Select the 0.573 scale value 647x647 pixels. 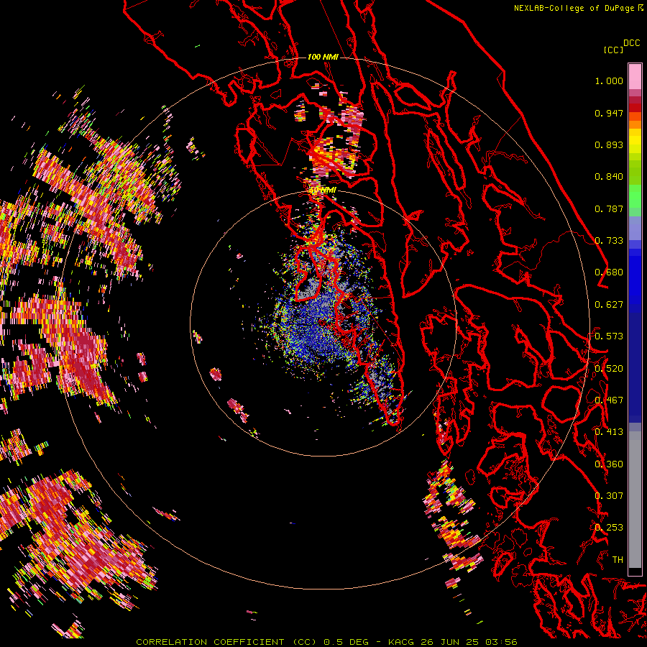pyautogui.click(x=609, y=336)
